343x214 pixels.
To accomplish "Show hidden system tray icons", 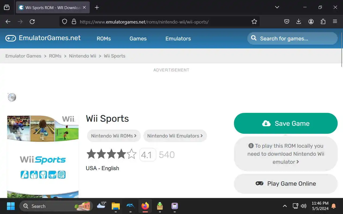I will [285, 206].
